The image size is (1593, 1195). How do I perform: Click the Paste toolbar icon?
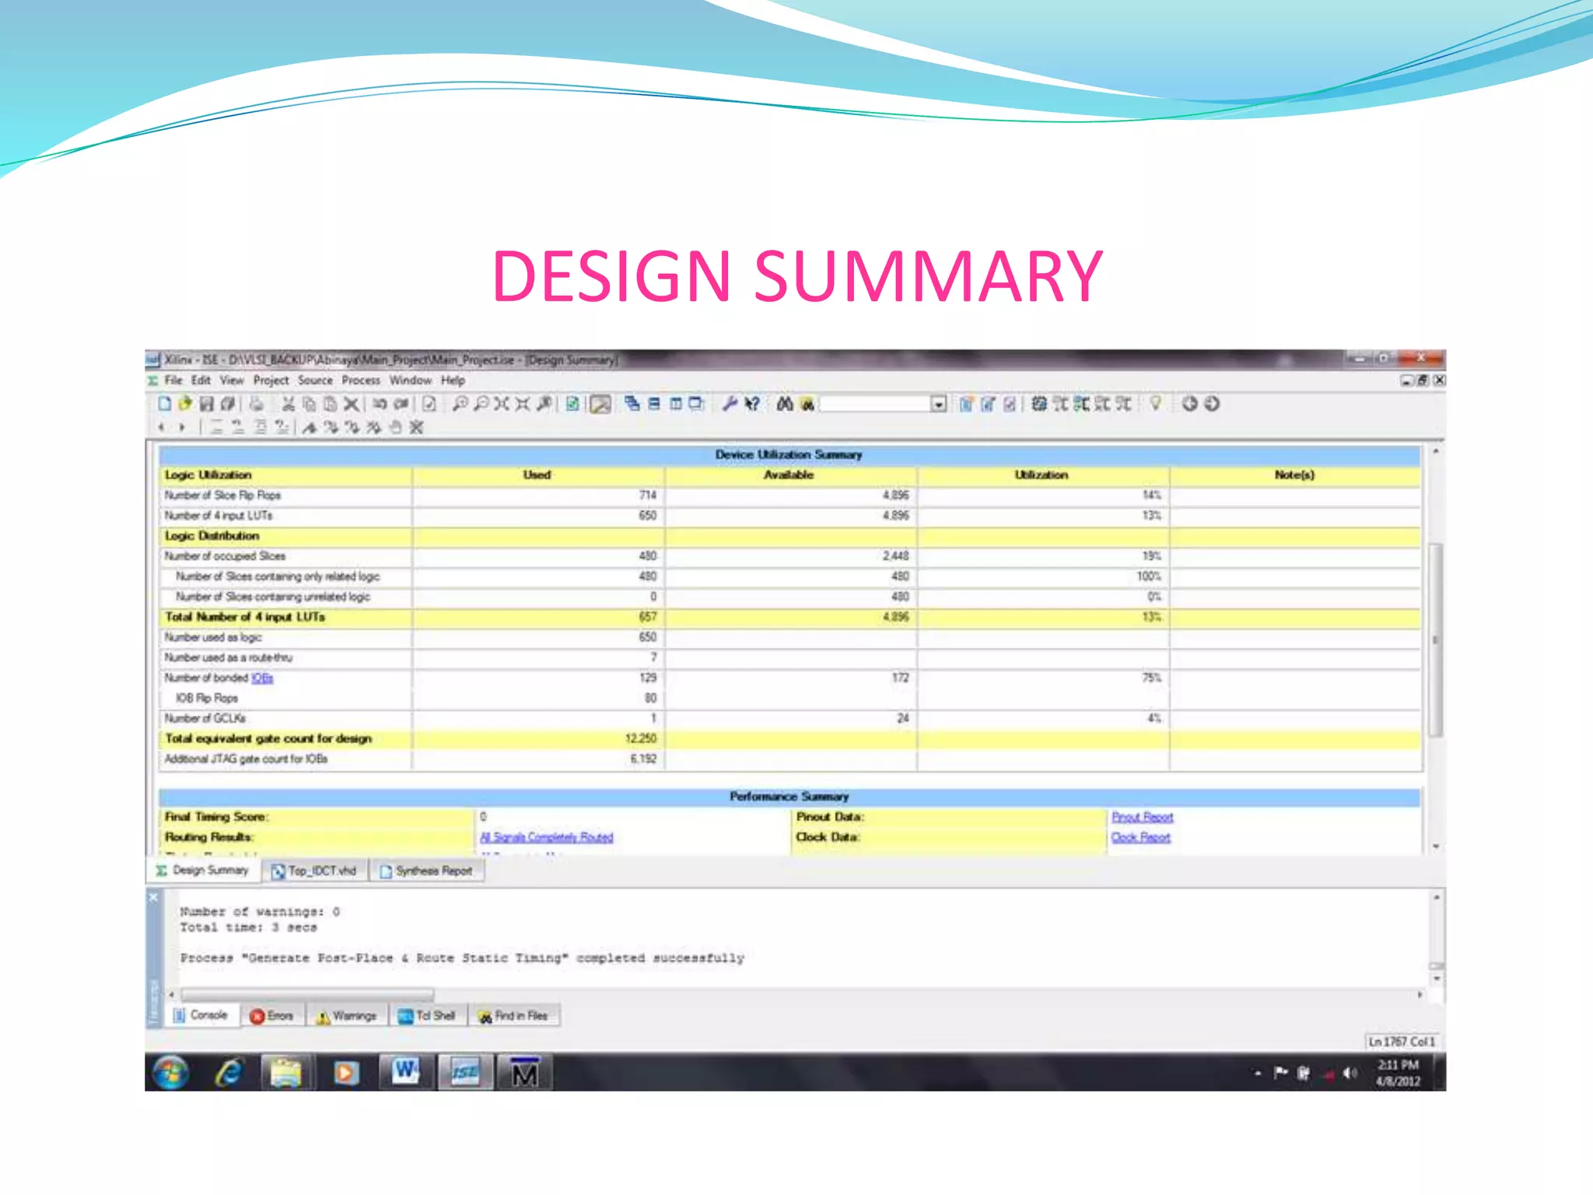click(330, 403)
